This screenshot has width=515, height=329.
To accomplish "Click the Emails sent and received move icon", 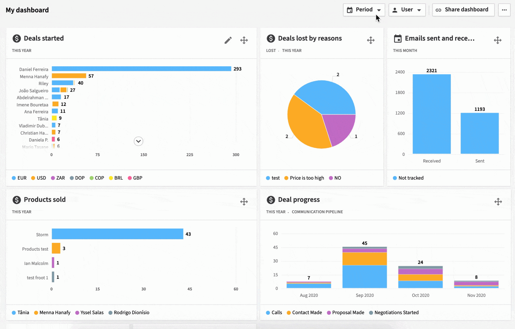I will [498, 40].
